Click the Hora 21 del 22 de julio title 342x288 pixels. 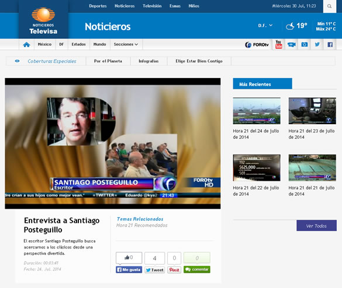tap(256, 191)
